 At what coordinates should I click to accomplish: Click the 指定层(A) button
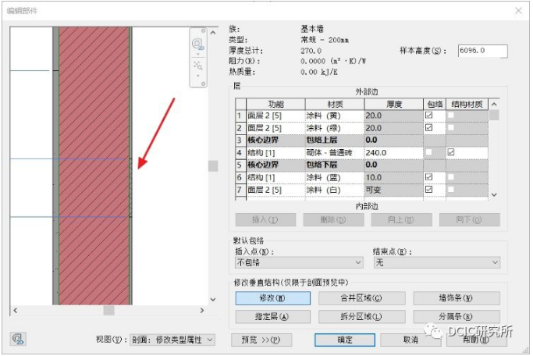(x=272, y=316)
